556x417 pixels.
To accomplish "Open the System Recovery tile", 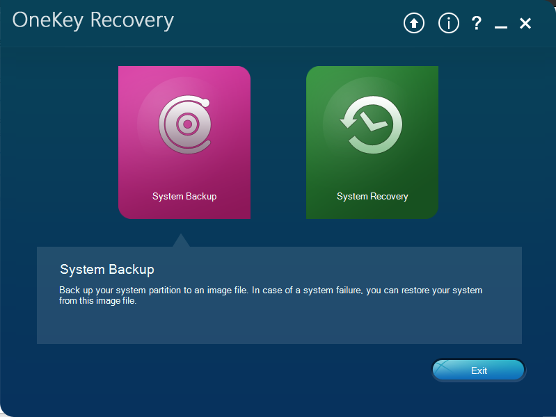I will 372,142.
